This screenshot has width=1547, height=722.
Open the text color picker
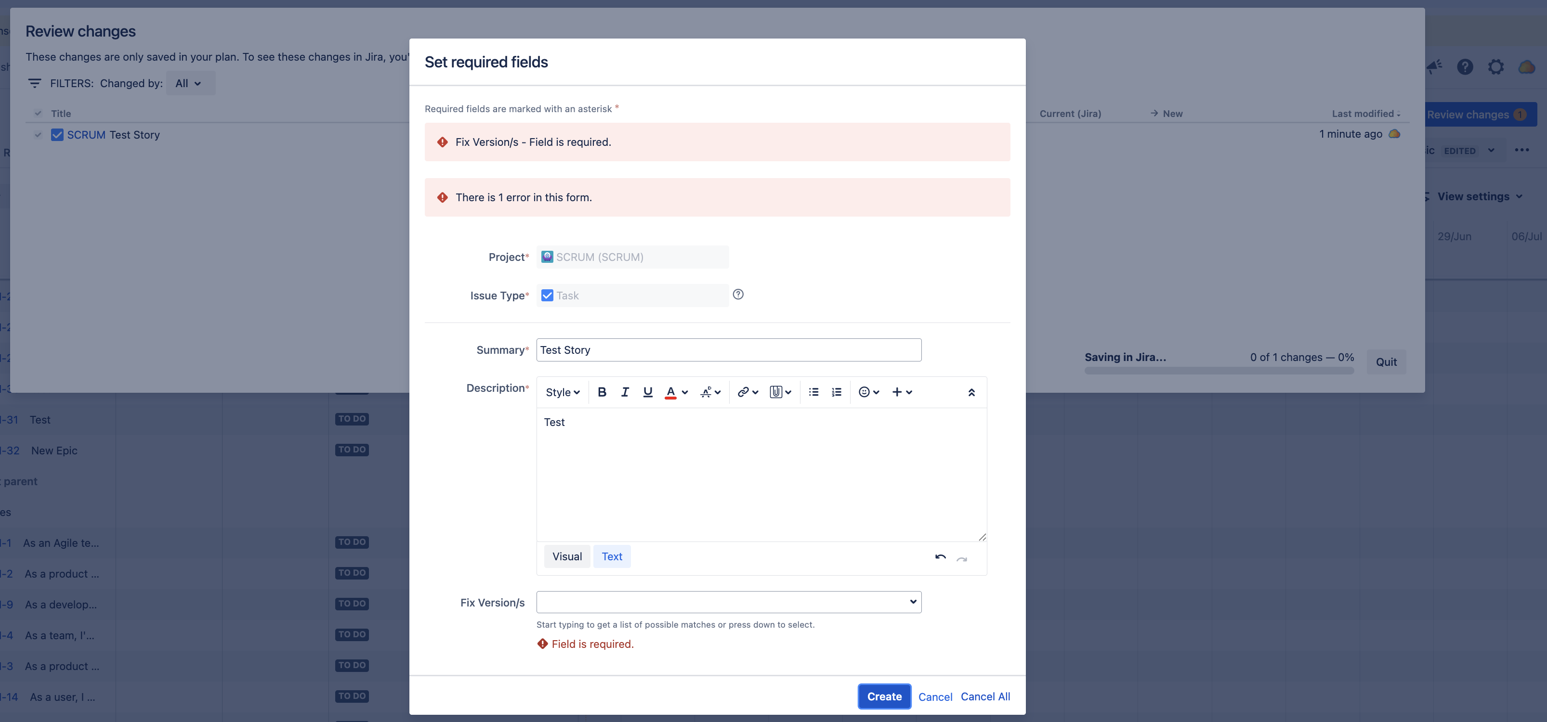[x=684, y=392]
